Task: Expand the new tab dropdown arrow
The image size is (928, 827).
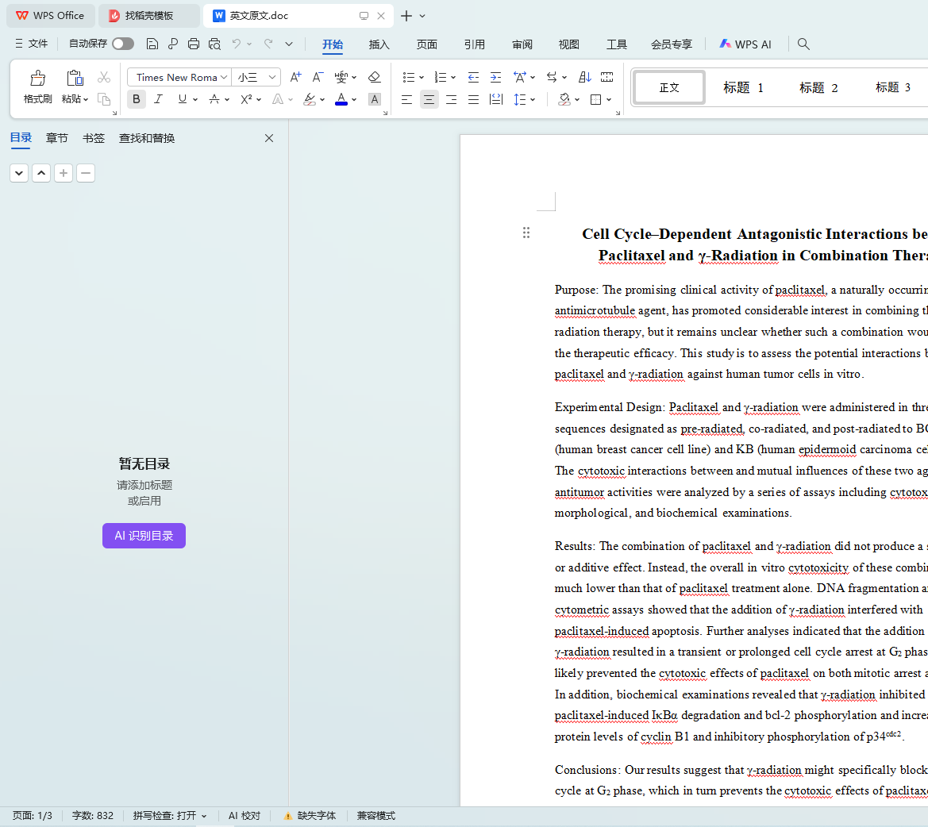Action: 422,16
